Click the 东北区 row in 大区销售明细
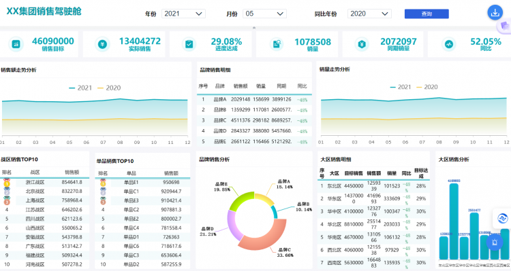511x271 pixels. pyautogui.click(x=373, y=186)
